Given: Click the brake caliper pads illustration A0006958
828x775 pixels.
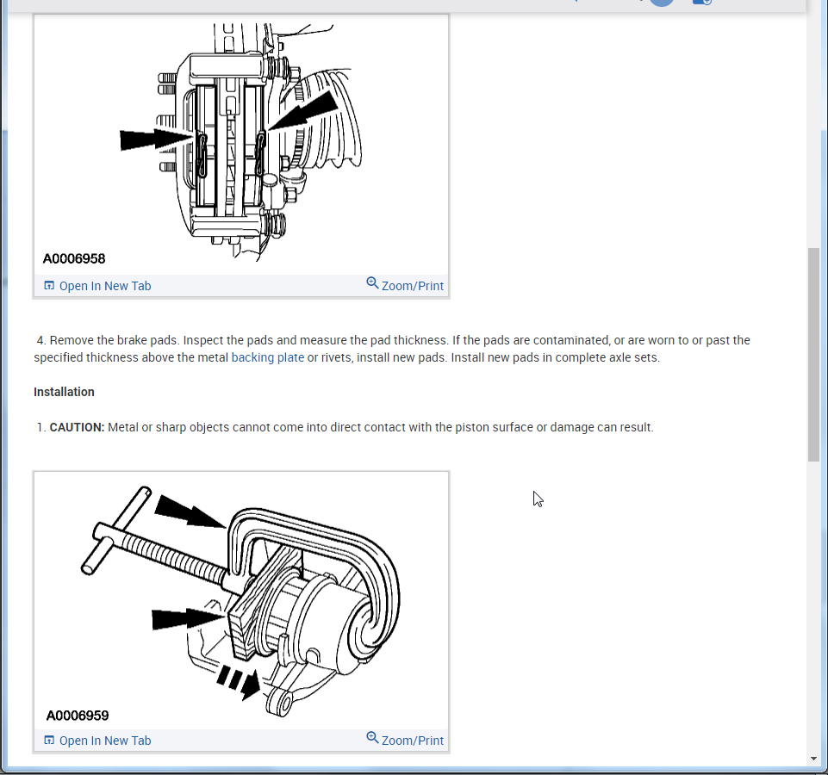Looking at the screenshot, I should click(x=241, y=143).
